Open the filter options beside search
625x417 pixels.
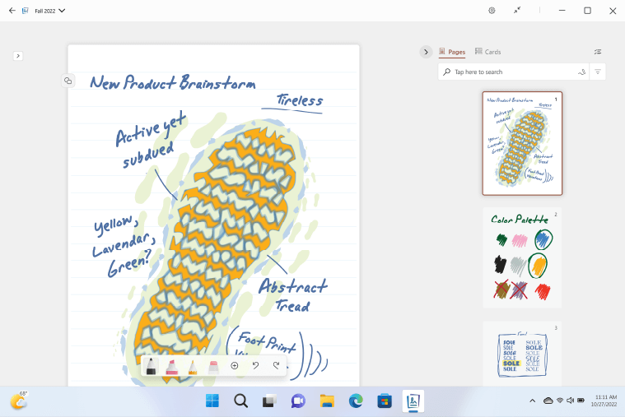point(599,72)
